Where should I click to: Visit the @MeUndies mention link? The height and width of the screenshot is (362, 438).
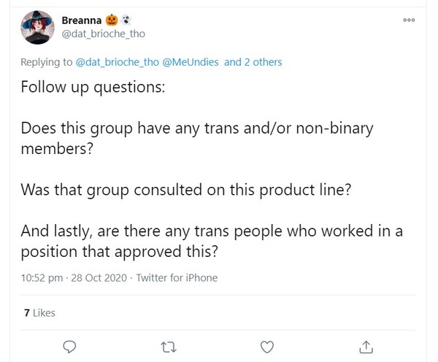[x=193, y=62]
